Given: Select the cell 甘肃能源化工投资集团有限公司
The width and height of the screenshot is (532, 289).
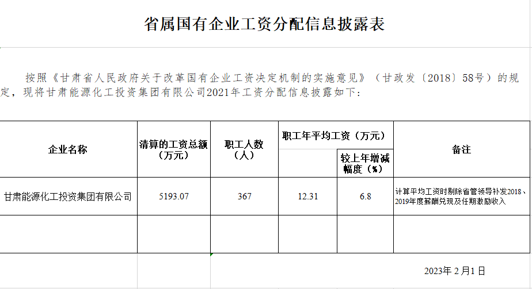Looking at the screenshot, I should pyautogui.click(x=68, y=196).
